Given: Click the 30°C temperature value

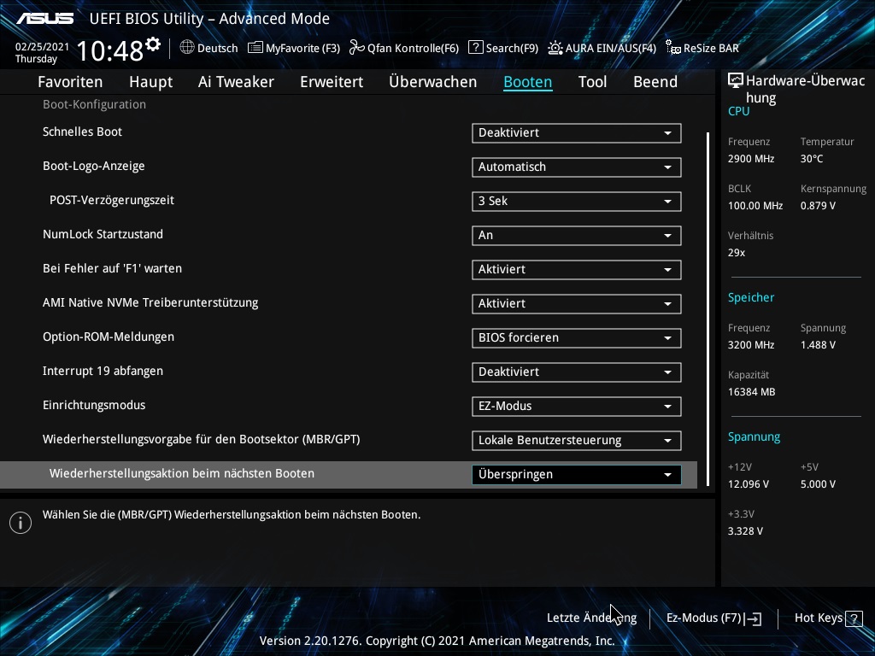Looking at the screenshot, I should coord(812,159).
